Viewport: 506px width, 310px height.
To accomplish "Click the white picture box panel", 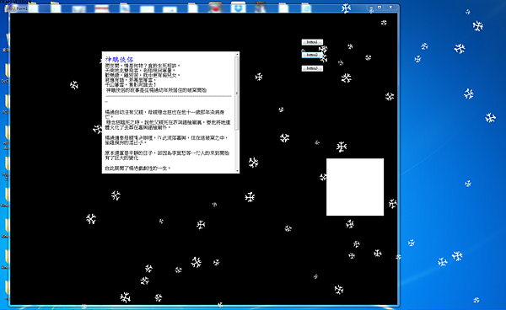I will coord(355,187).
